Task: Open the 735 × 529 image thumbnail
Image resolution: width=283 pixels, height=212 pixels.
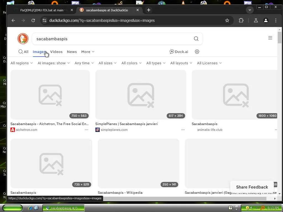Action: [x=51, y=163]
